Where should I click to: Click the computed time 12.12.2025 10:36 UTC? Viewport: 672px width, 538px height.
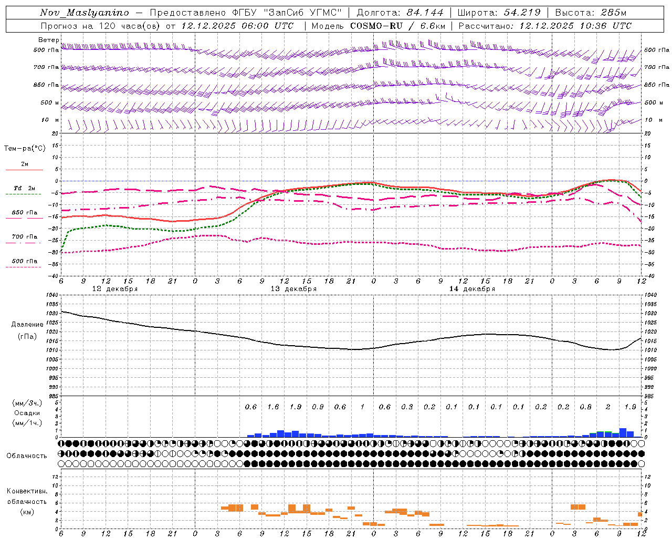pos(575,26)
